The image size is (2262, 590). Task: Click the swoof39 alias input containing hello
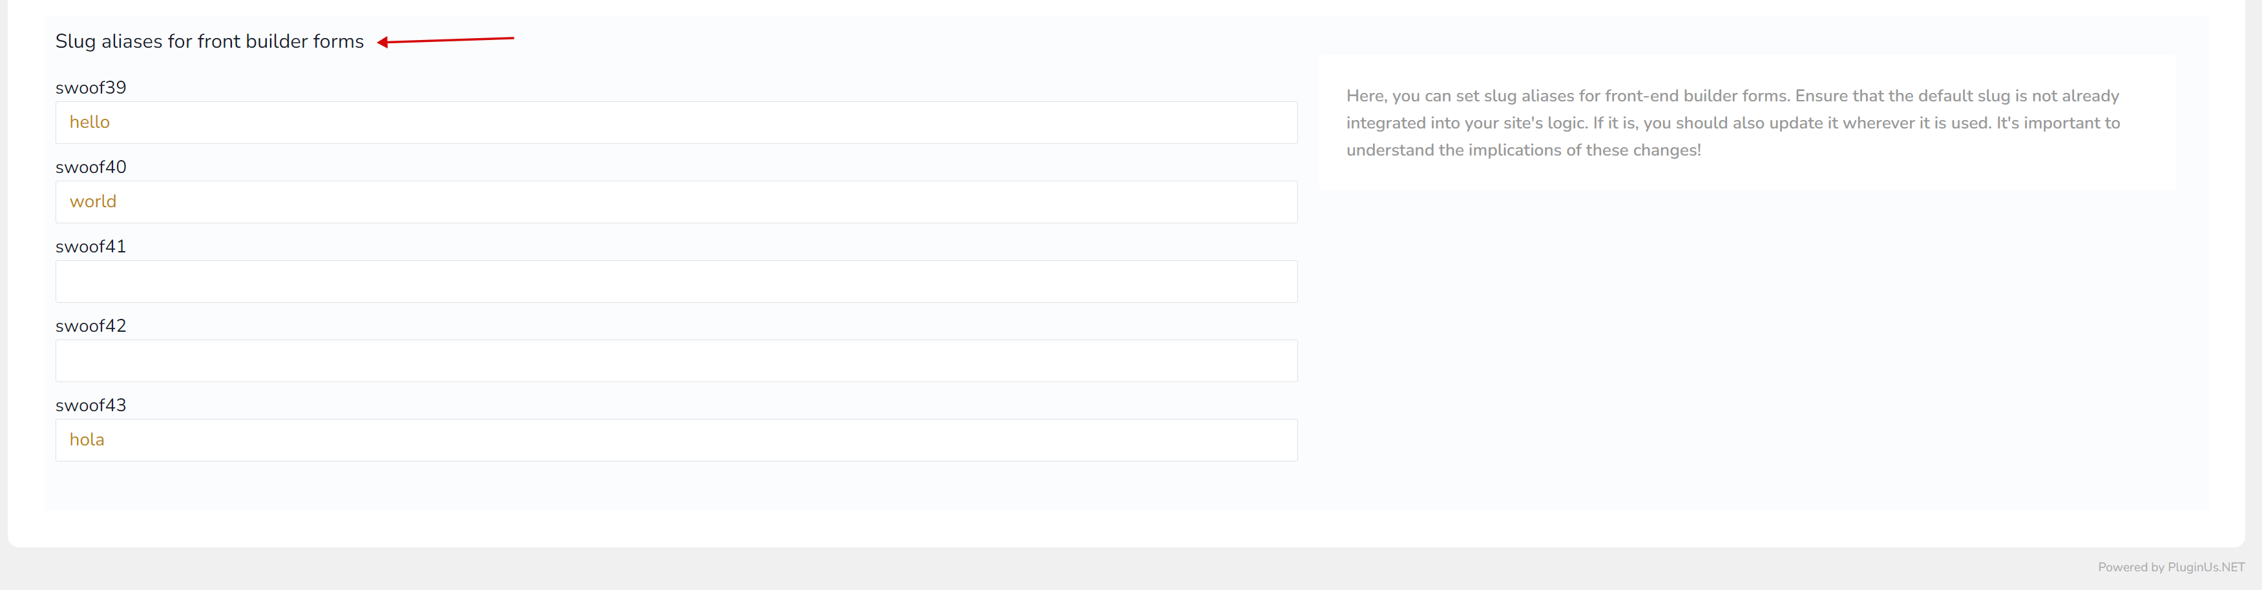tap(676, 123)
